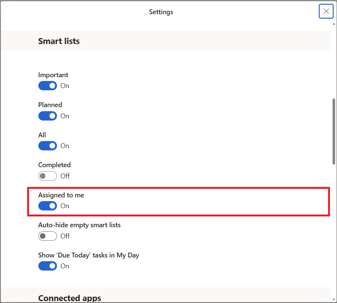This screenshot has width=337, height=303.
Task: Click the Auto-hide empty smart lists label
Action: 79,225
